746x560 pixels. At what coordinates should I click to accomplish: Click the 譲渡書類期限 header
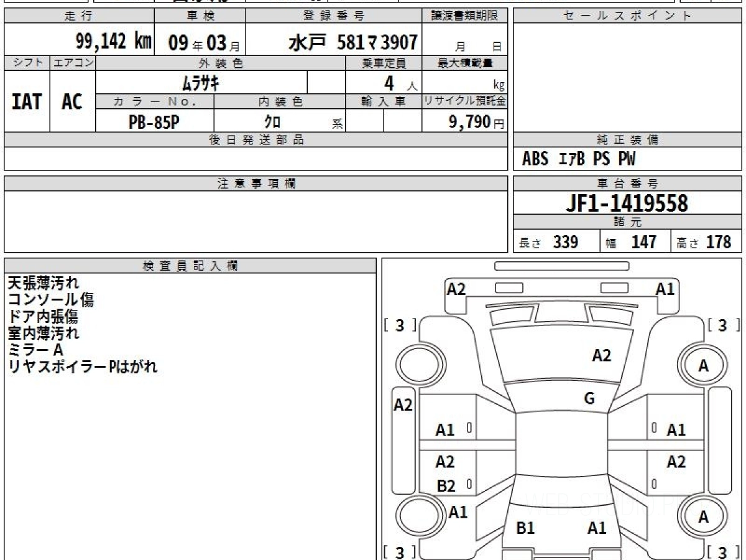pyautogui.click(x=465, y=16)
